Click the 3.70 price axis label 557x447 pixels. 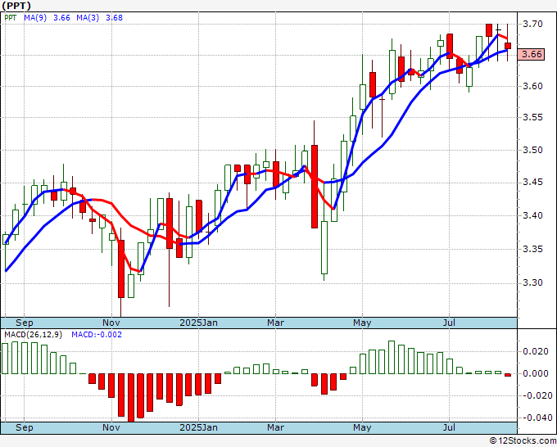tap(532, 24)
